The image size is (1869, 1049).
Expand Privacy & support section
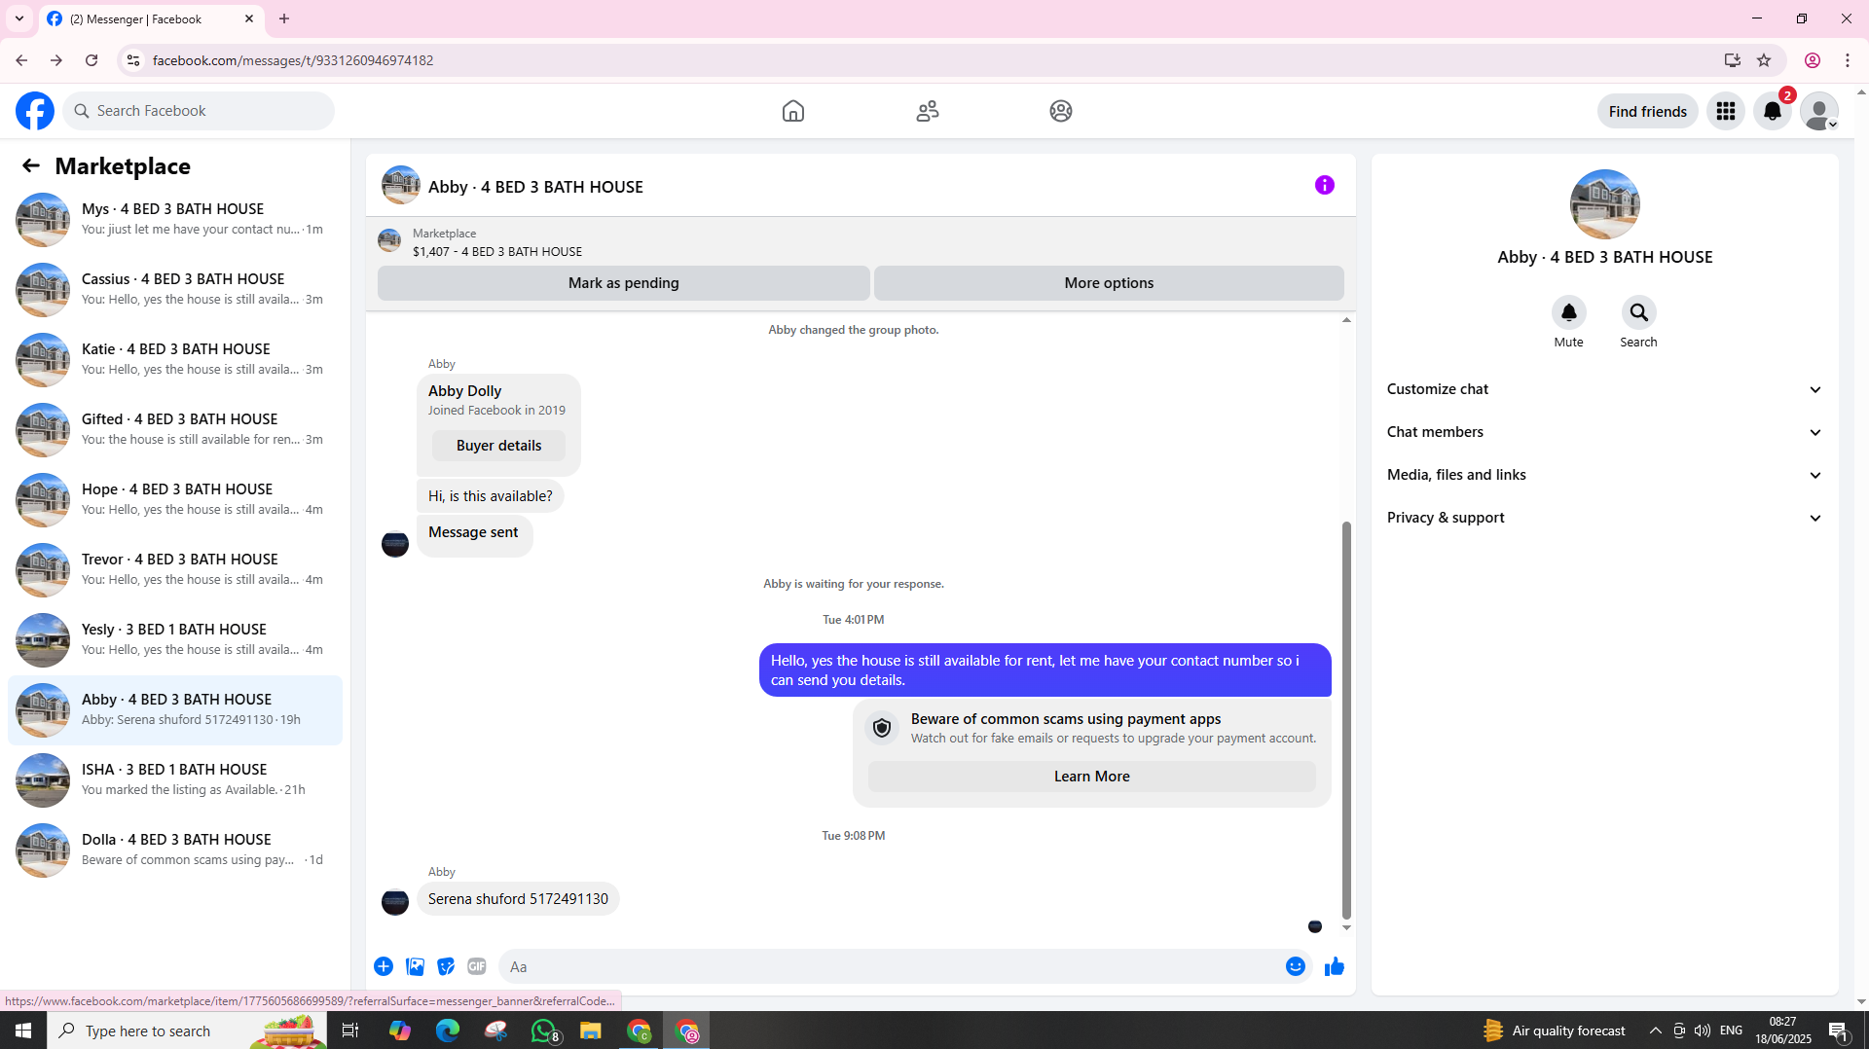[x=1605, y=518]
